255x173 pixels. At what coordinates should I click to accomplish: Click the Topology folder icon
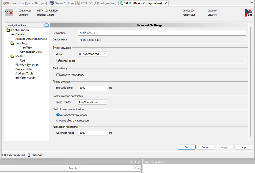click(12, 43)
